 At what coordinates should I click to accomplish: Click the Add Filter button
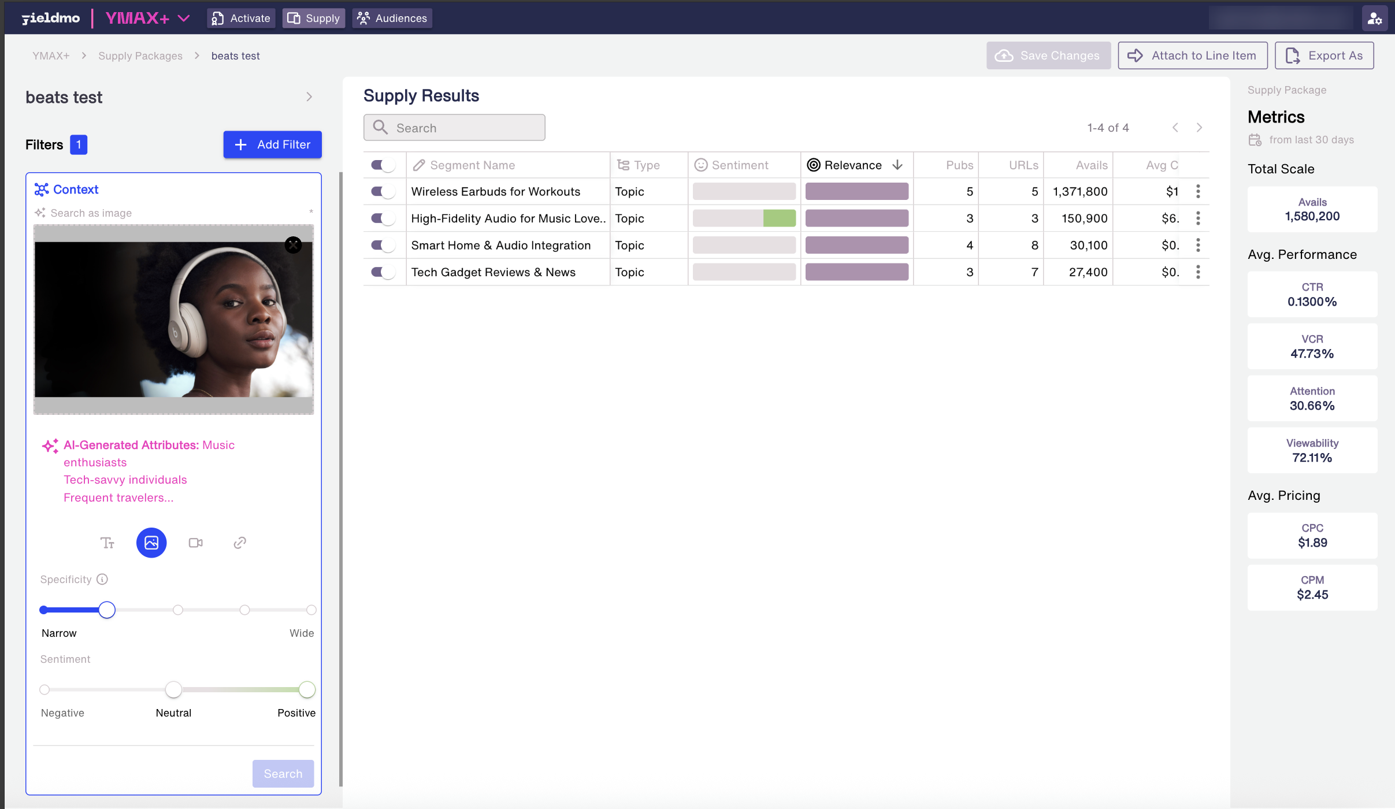click(x=272, y=144)
